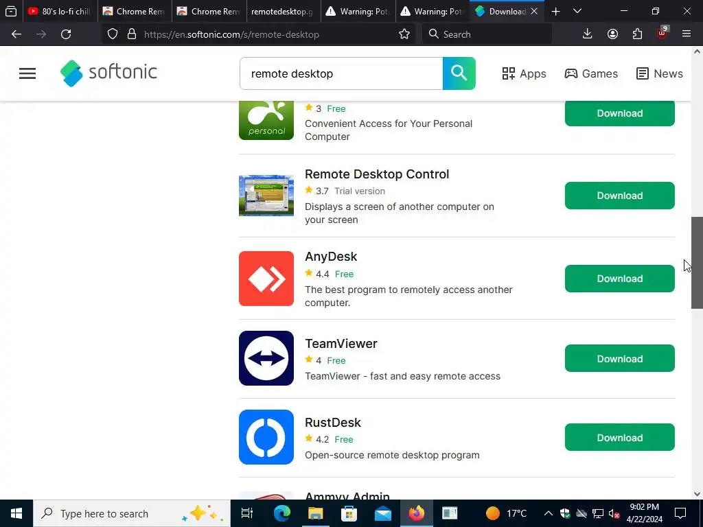Image resolution: width=703 pixels, height=527 pixels.
Task: Open the Ammyy Admin title link
Action: 347,495
